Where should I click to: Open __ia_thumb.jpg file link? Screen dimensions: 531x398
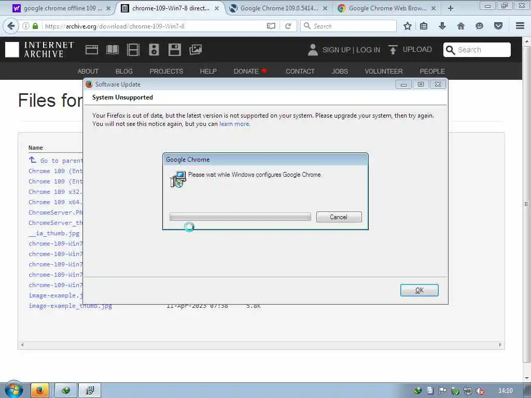coord(54,233)
